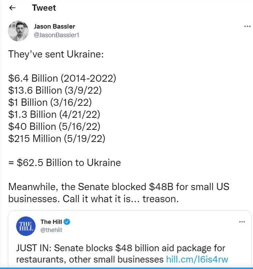Image resolution: width=253 pixels, height=269 pixels.
Task: Open the Jason Bassler display name
Action: click(x=54, y=27)
